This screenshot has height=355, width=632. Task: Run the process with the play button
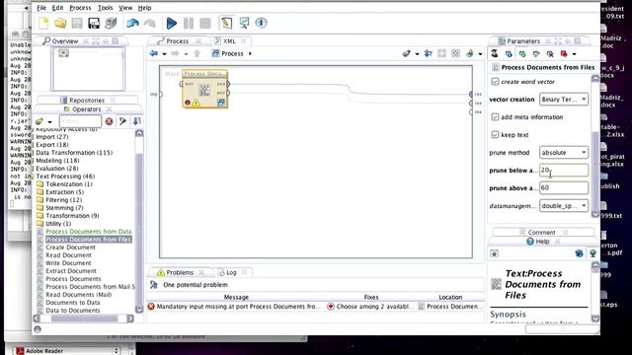171,23
